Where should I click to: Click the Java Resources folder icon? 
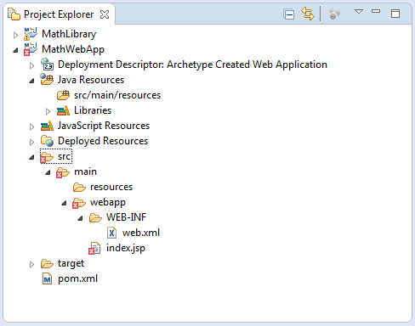pyautogui.click(x=47, y=80)
